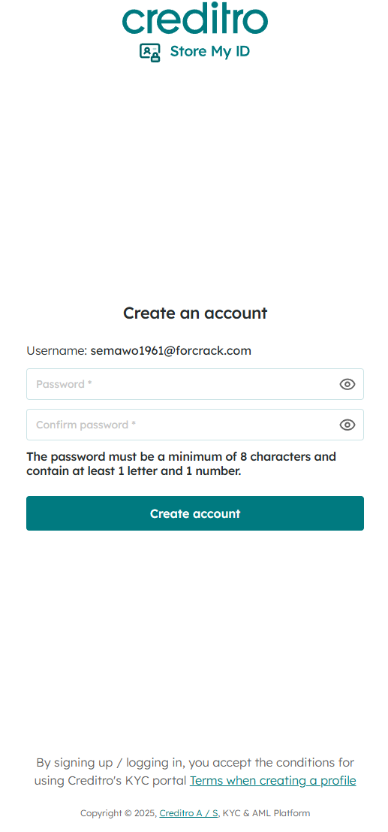This screenshot has width=388, height=832.
Task: Click the Username: label
Action: (57, 351)
